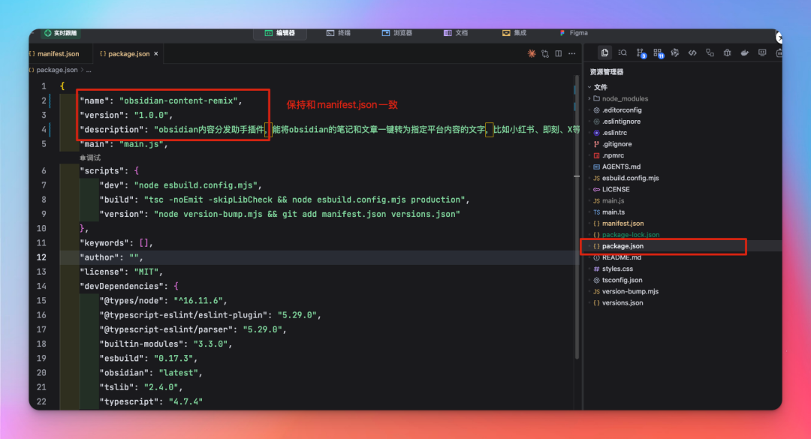Click the "main.js" value on line 5
The height and width of the screenshot is (439, 811).
142,144
